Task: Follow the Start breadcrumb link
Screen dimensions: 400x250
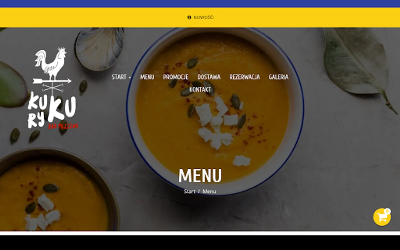Action: [x=189, y=191]
